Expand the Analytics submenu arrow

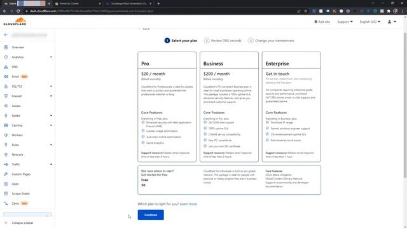(x=51, y=57)
